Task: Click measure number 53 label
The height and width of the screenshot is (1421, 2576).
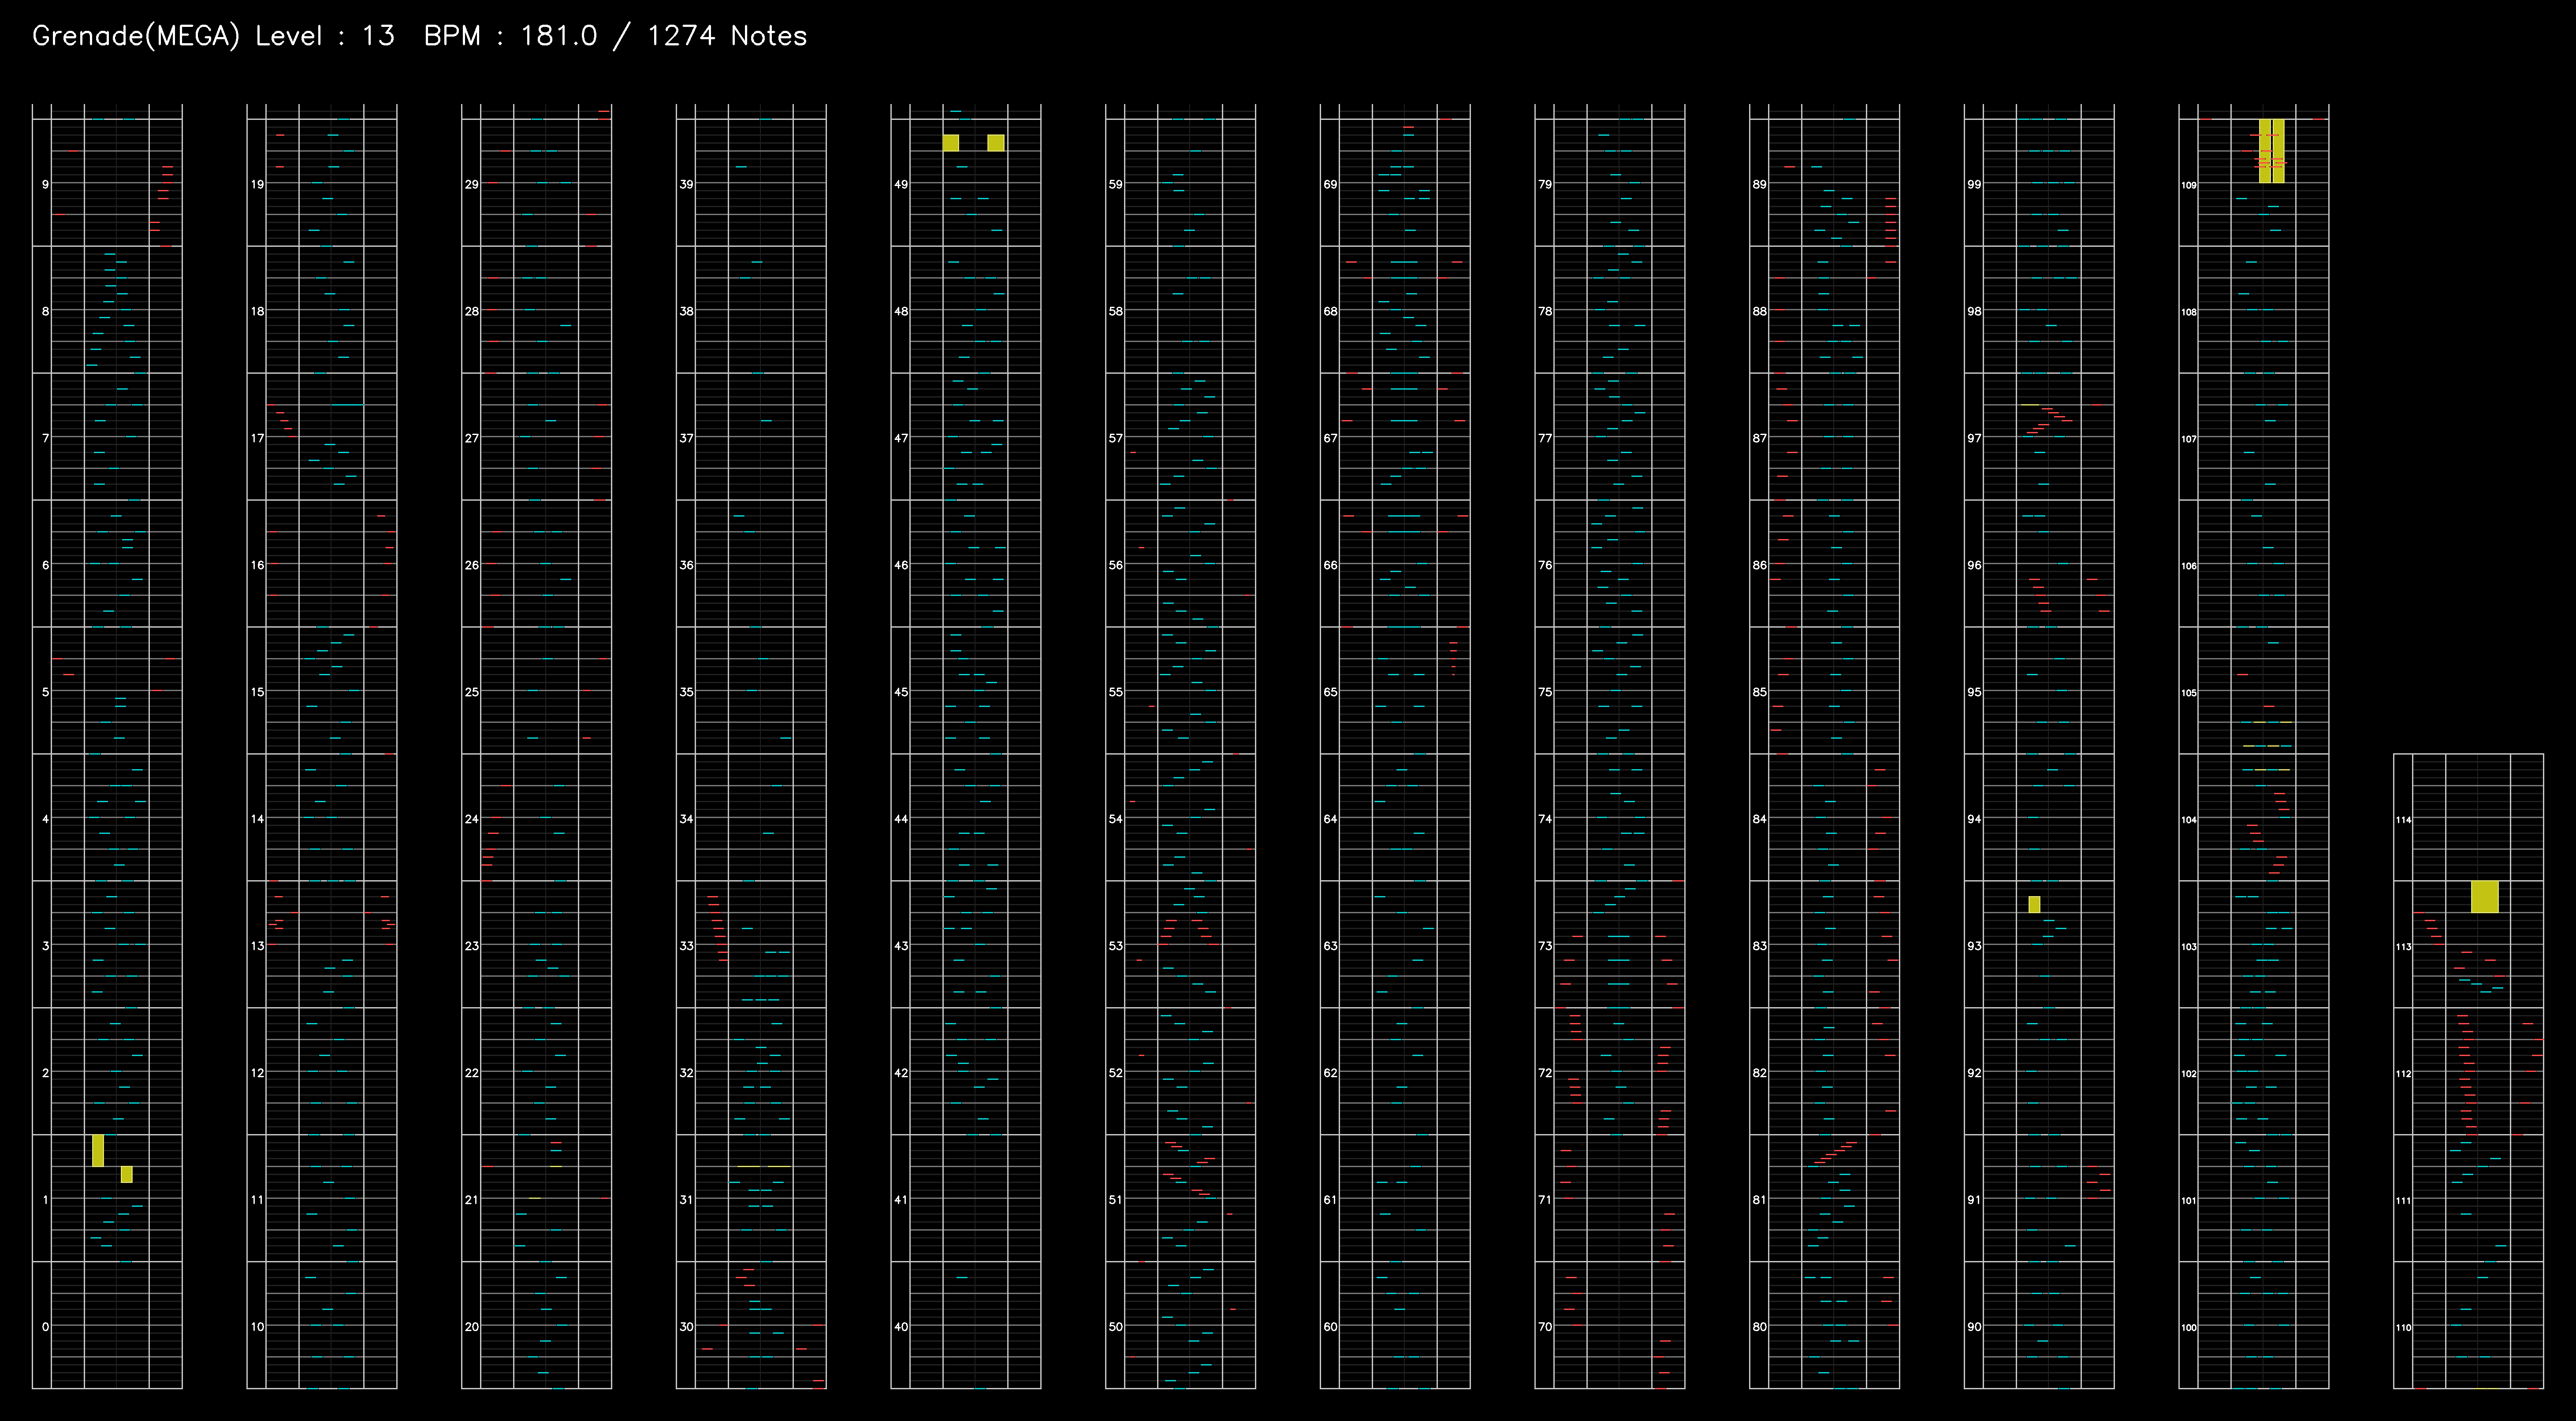Action: [1116, 946]
